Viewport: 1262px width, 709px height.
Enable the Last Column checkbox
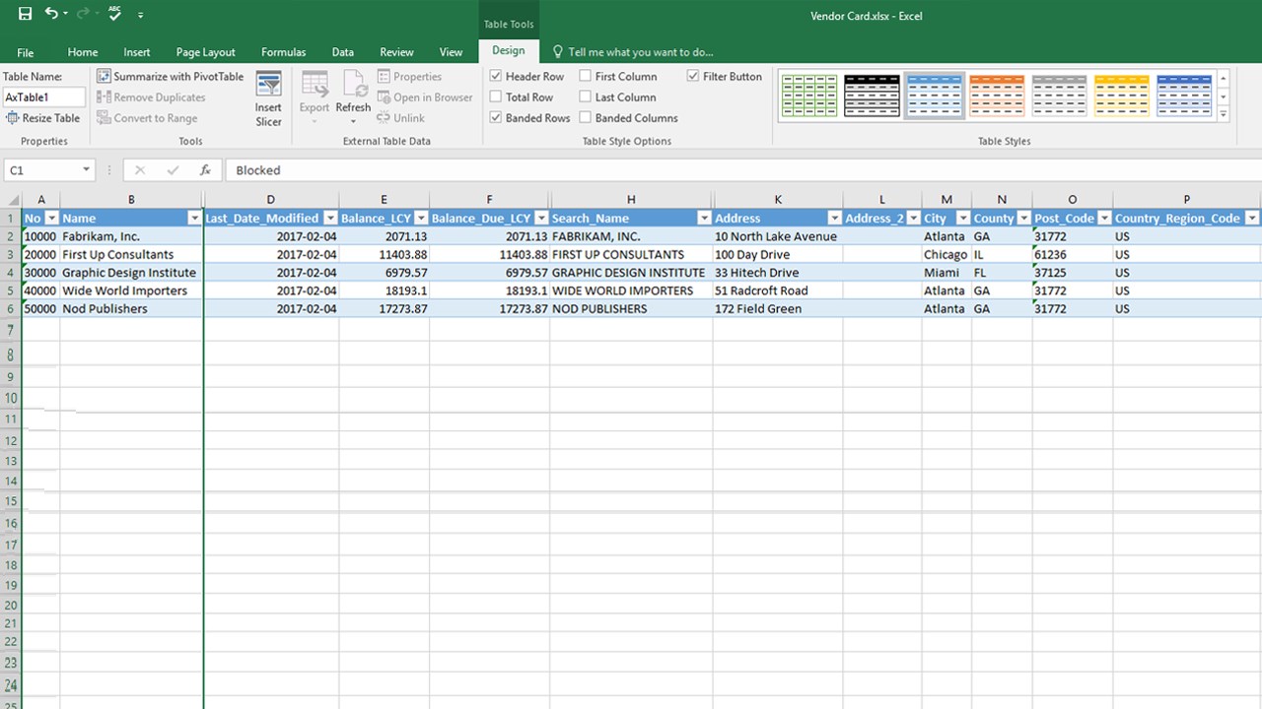click(586, 97)
